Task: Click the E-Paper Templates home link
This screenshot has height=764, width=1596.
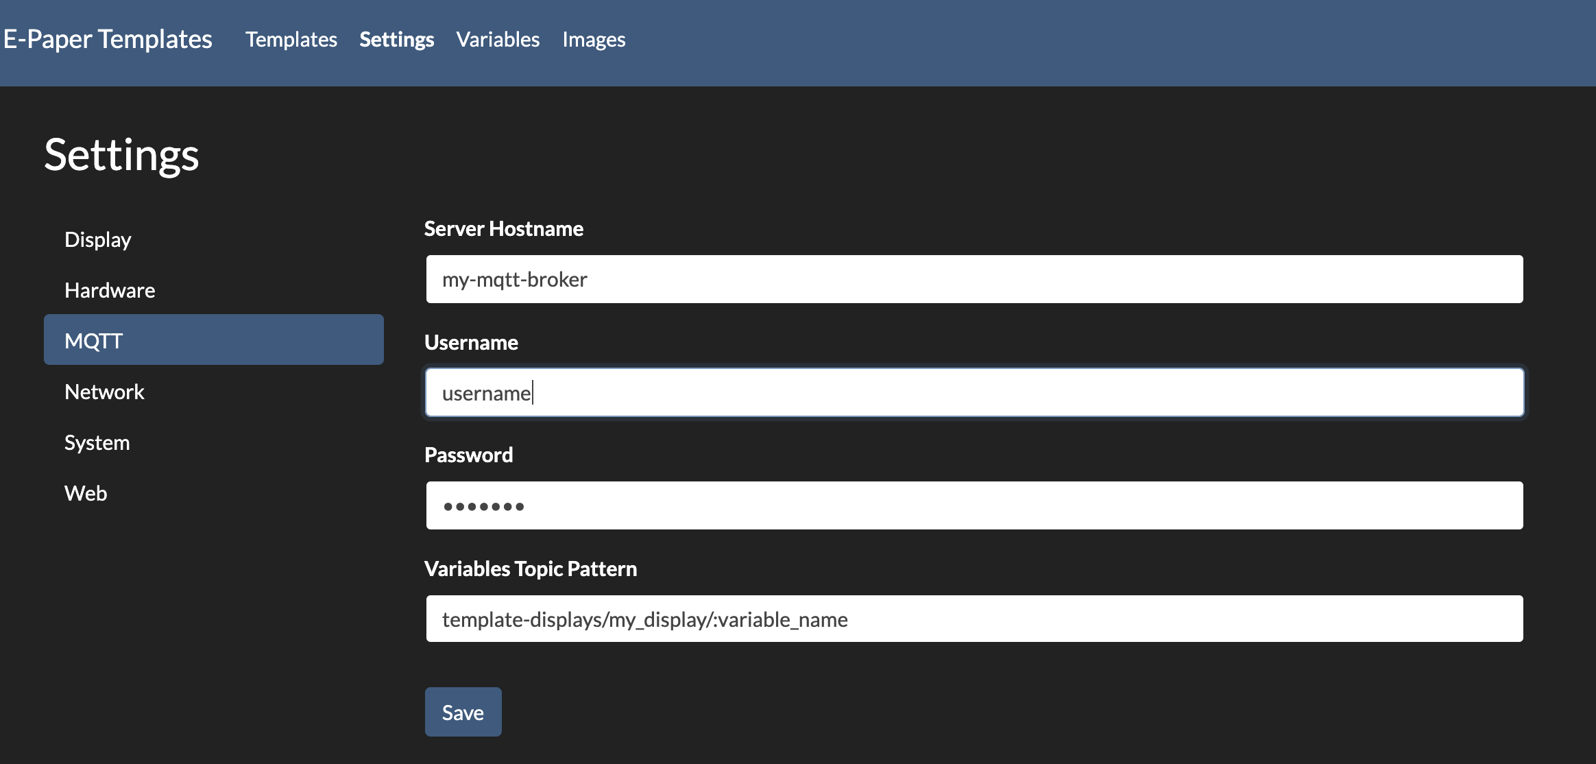Action: click(108, 38)
